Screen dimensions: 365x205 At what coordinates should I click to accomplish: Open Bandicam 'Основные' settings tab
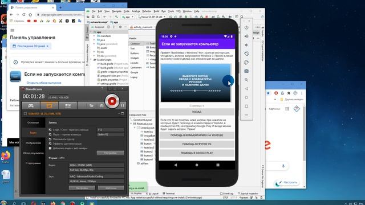pyautogui.click(x=33, y=122)
